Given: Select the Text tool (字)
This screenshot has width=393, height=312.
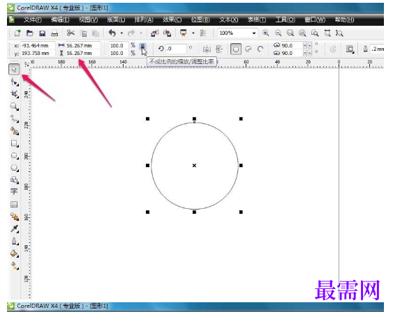Looking at the screenshot, I should click(14, 192).
